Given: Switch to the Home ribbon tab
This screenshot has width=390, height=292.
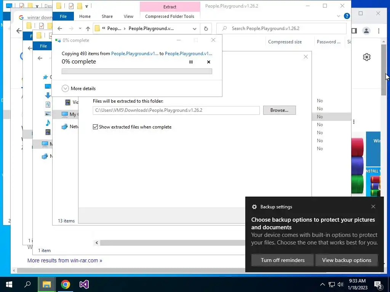Looking at the screenshot, I should point(85,16).
